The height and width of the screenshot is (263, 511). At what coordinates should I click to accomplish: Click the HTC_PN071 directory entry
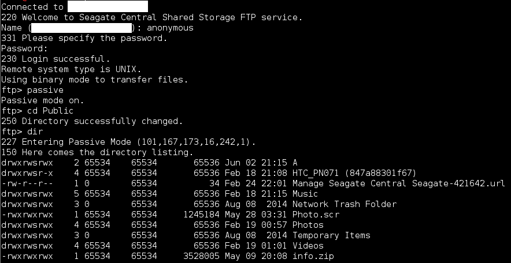pos(354,173)
